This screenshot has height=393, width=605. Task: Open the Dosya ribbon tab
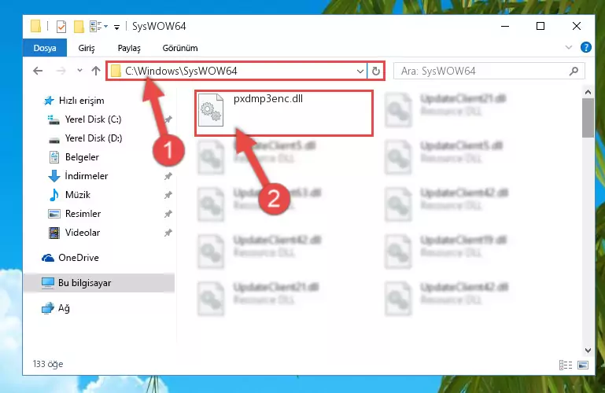click(45, 48)
